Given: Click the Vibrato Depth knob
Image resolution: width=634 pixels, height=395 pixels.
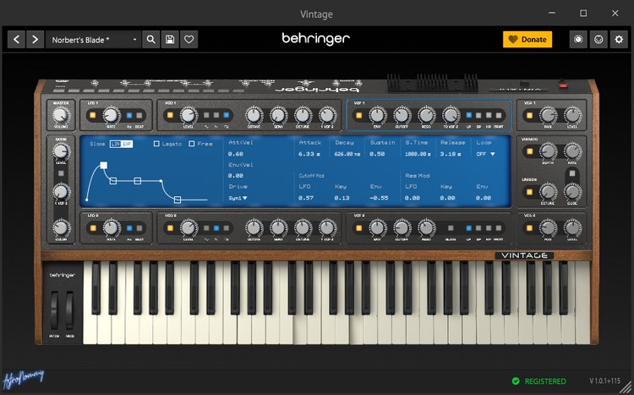Looking at the screenshot, I should [x=548, y=151].
